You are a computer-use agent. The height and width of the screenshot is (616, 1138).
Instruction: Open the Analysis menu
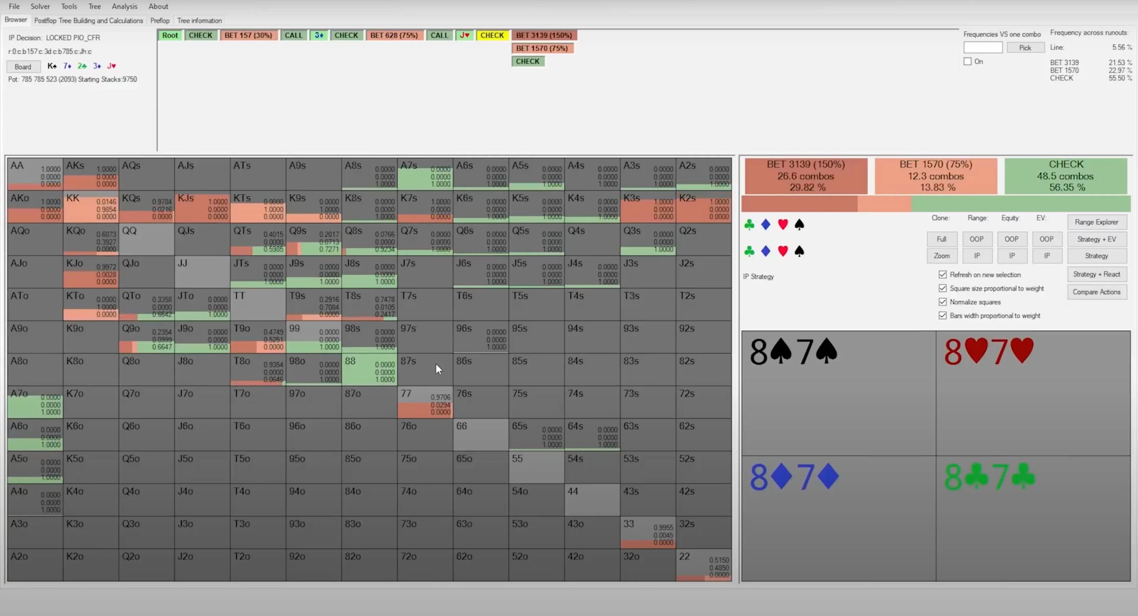125,6
